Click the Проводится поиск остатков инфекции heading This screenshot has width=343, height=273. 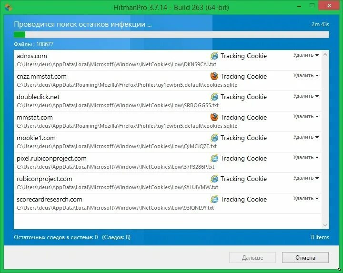click(83, 24)
